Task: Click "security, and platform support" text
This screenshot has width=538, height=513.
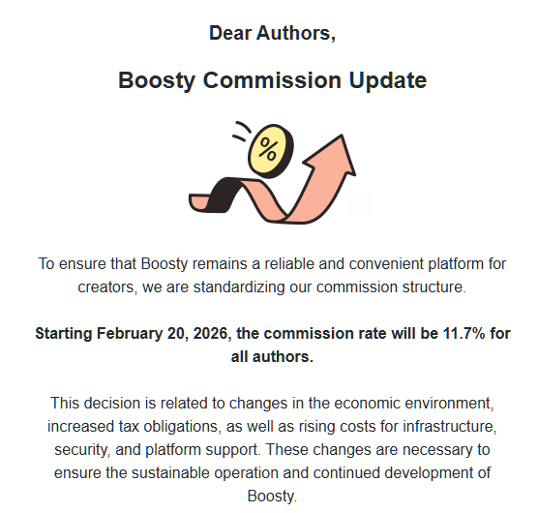Action: [x=156, y=449]
